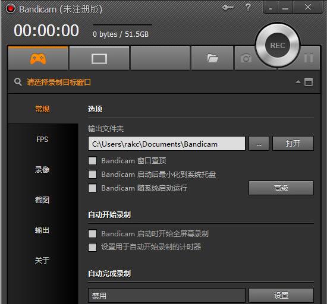Browse for folder with the ... button

(259, 144)
